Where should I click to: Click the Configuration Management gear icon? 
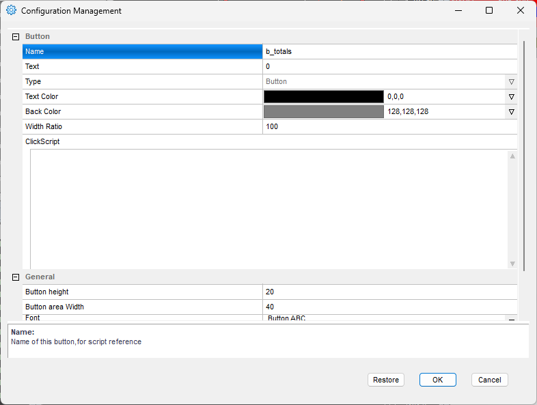coord(12,10)
